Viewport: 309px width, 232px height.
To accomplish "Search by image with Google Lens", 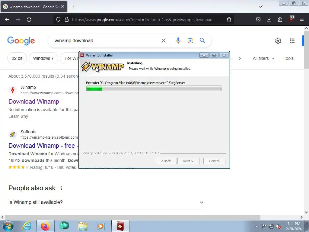I will point(190,41).
